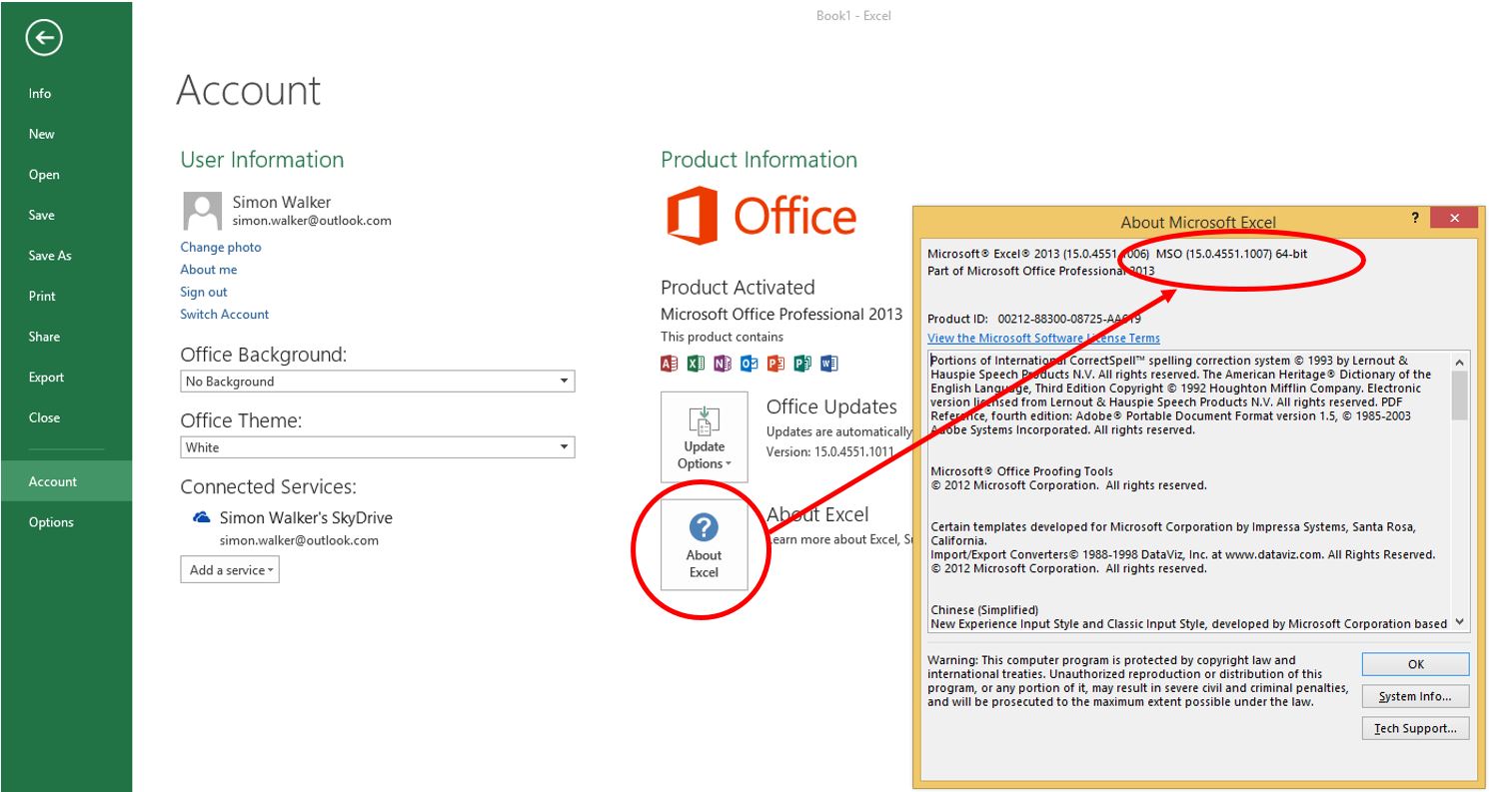
Task: Close the About Microsoft Excel dialog
Action: (1454, 218)
